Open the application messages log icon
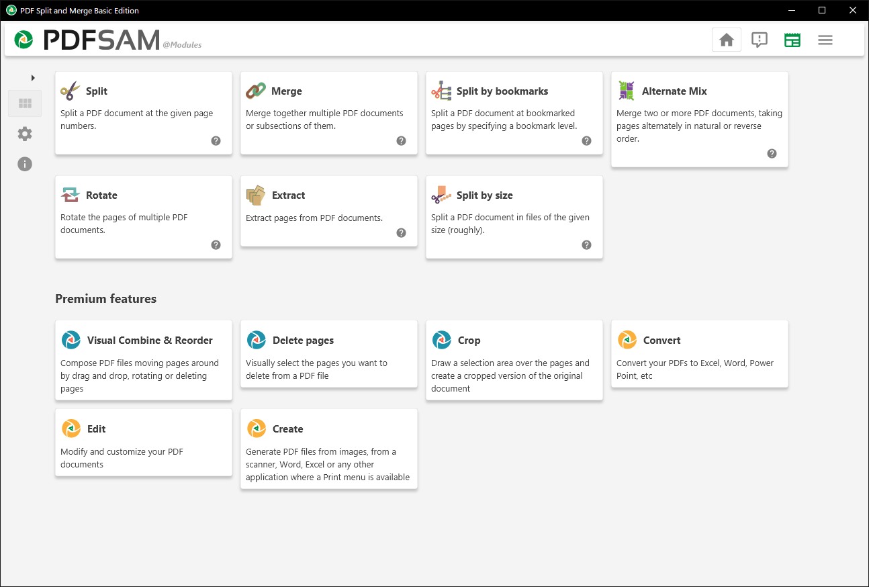Screen dimensions: 869x587 coord(760,40)
